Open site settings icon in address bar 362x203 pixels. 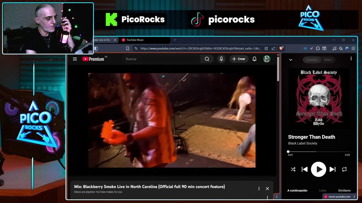click(136, 48)
